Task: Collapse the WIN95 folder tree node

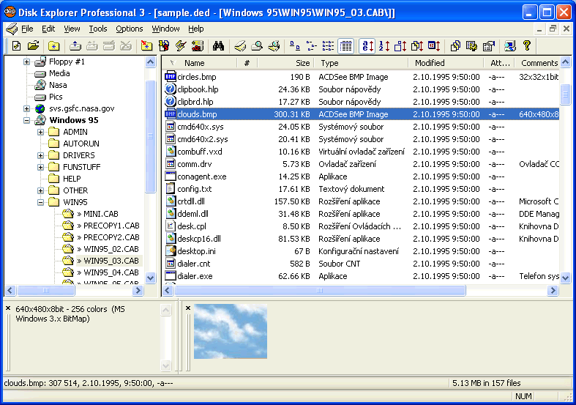Action: (x=41, y=202)
